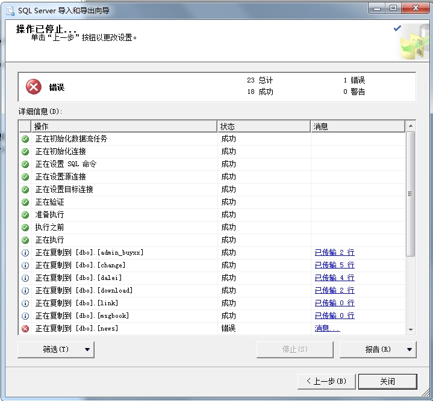Screen dimensions: 433x401
Task: Click the red error icon beside 错误
Action: pyautogui.click(x=34, y=87)
